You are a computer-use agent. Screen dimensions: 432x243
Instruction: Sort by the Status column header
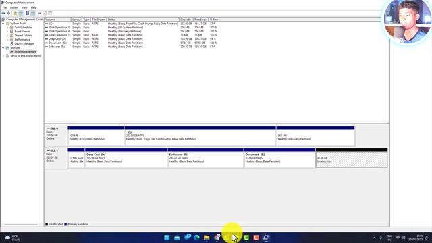(142, 20)
